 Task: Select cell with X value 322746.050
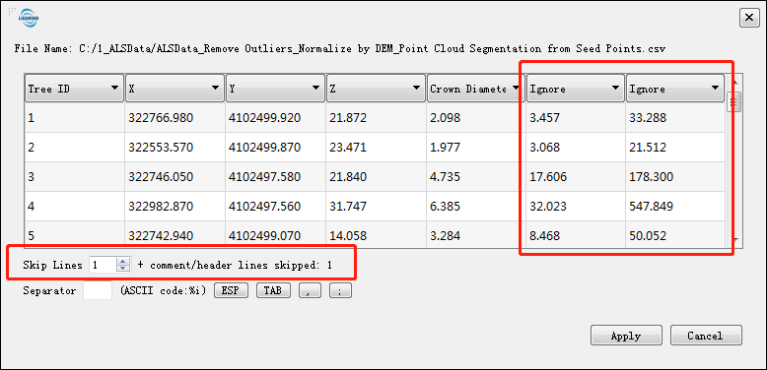click(174, 176)
